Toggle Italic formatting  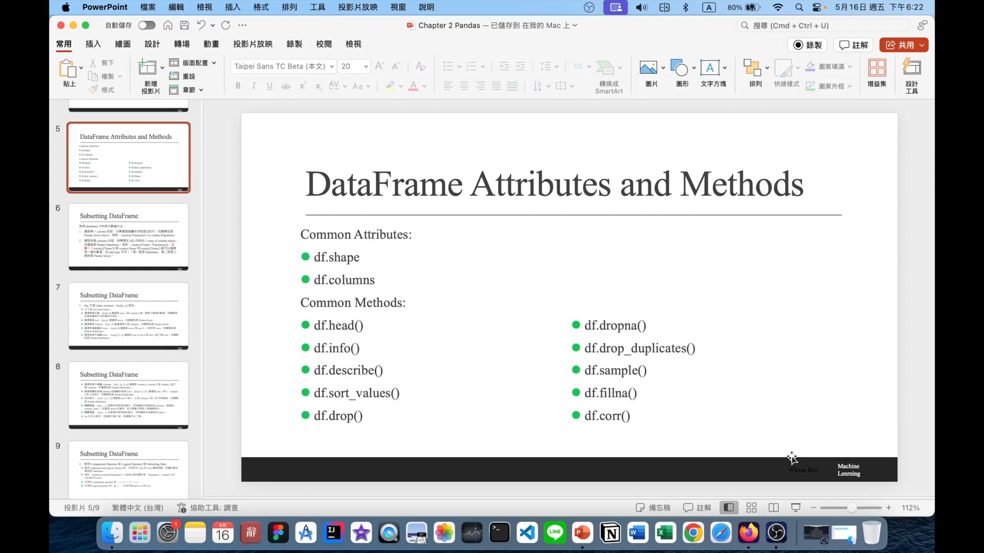[254, 86]
